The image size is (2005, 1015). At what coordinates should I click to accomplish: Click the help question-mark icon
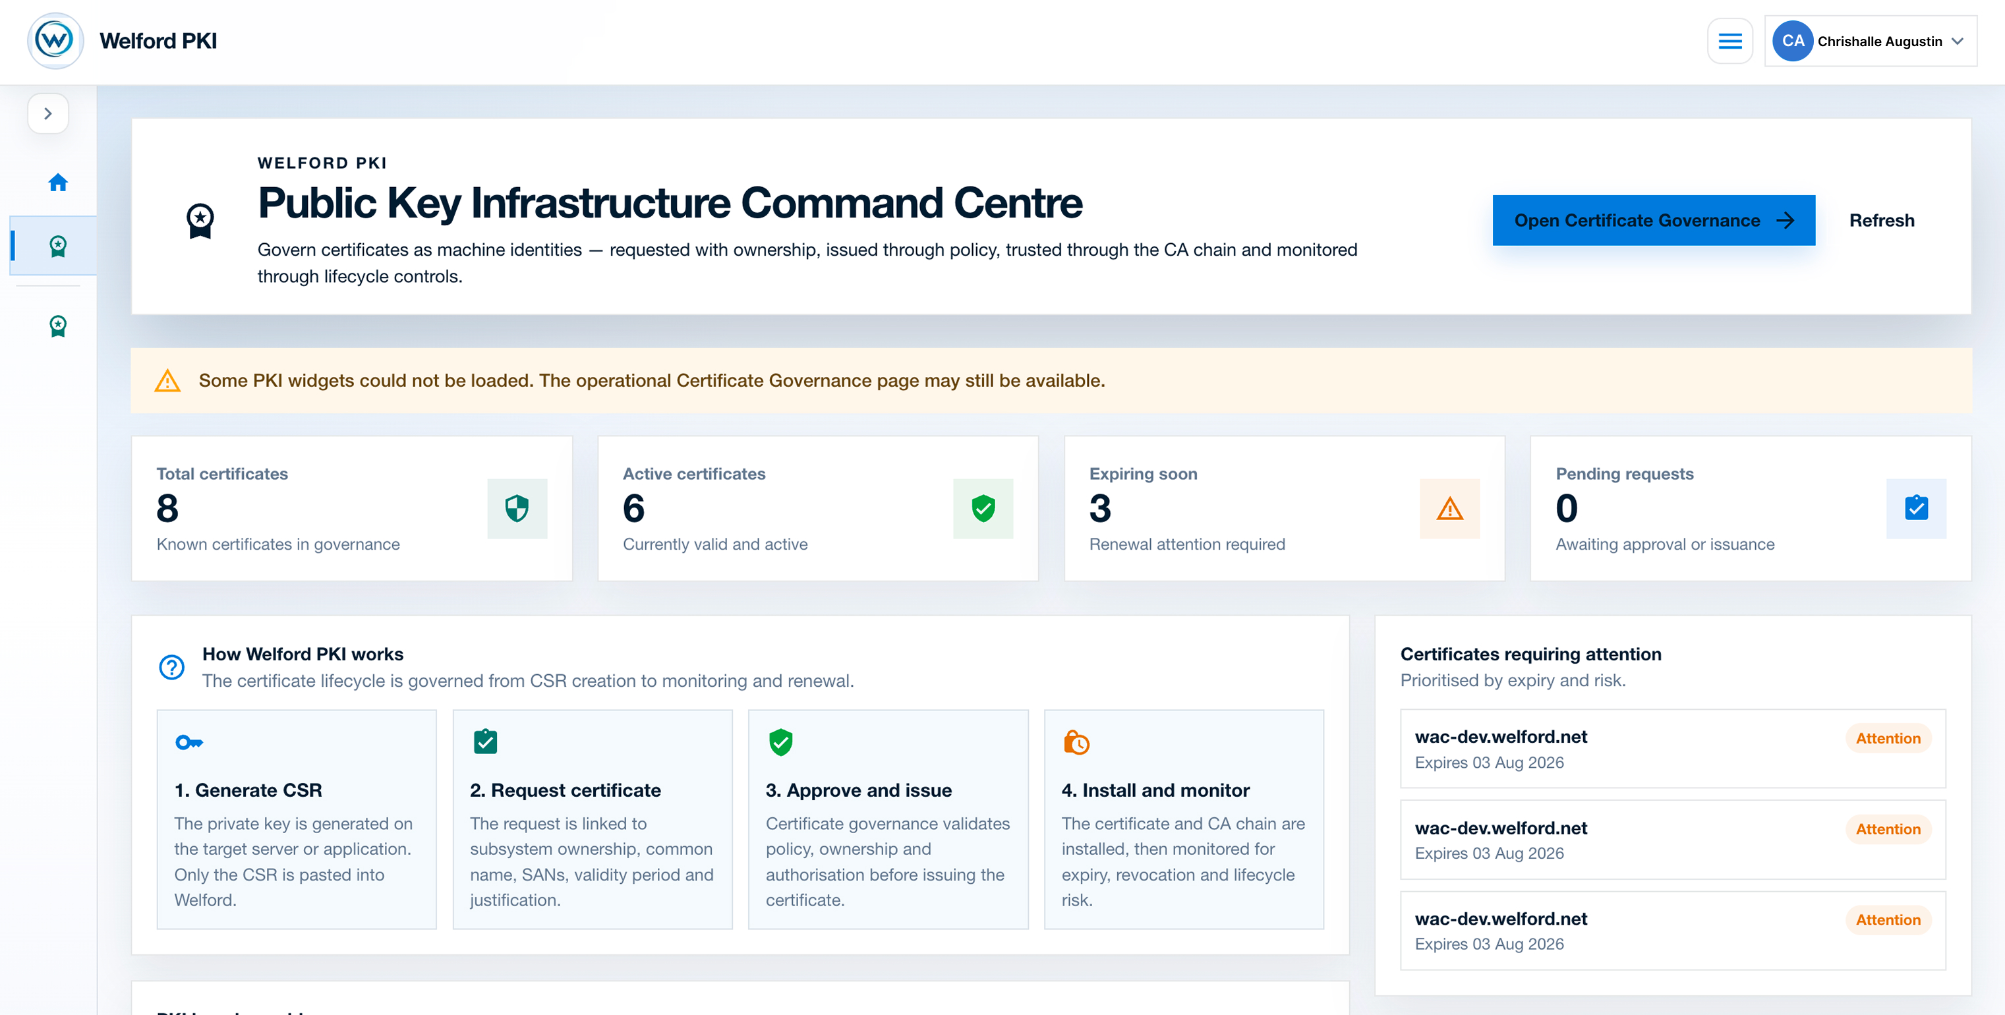click(x=171, y=667)
